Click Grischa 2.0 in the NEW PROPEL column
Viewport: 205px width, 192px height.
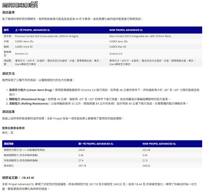tap(116, 54)
